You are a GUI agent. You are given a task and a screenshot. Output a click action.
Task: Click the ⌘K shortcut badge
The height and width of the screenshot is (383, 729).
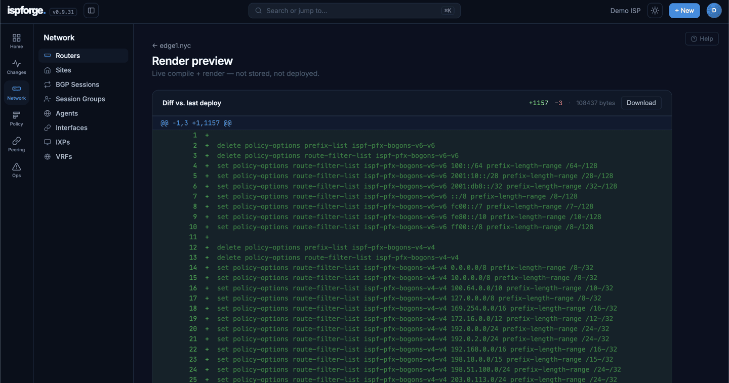[448, 11]
